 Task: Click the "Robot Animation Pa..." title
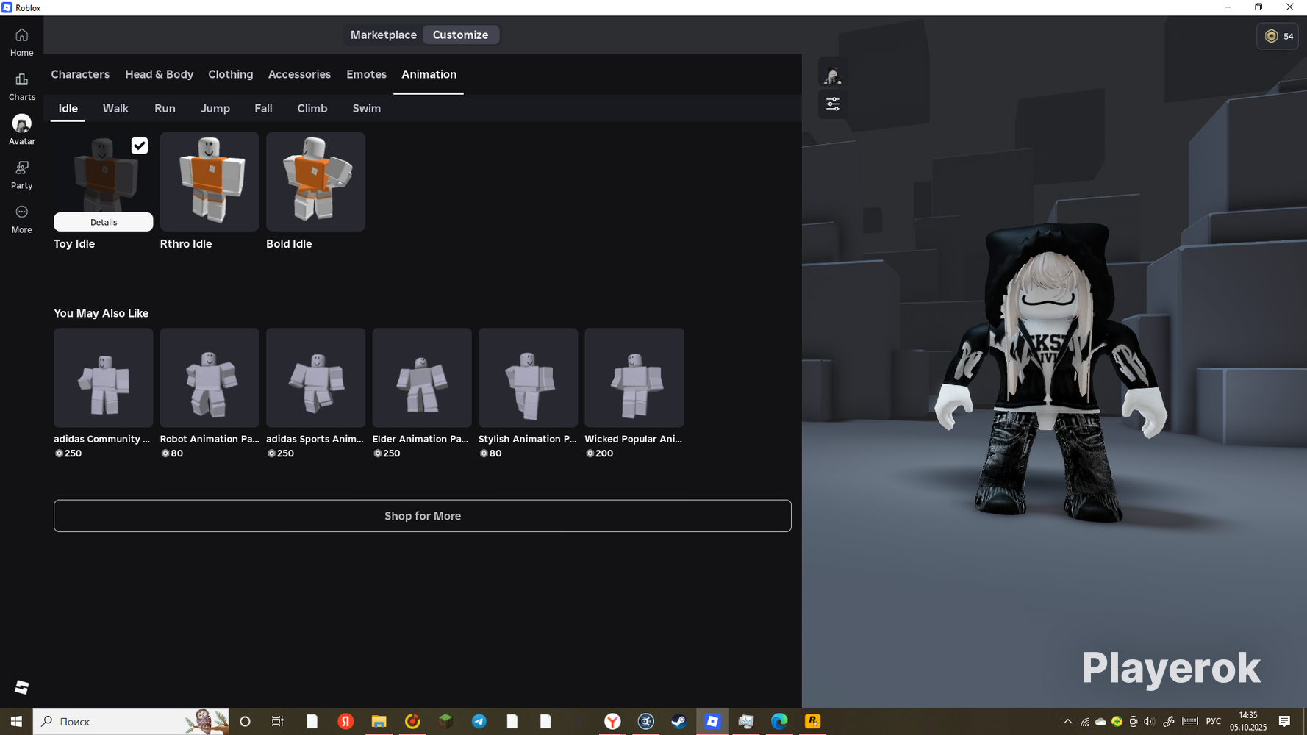click(210, 439)
